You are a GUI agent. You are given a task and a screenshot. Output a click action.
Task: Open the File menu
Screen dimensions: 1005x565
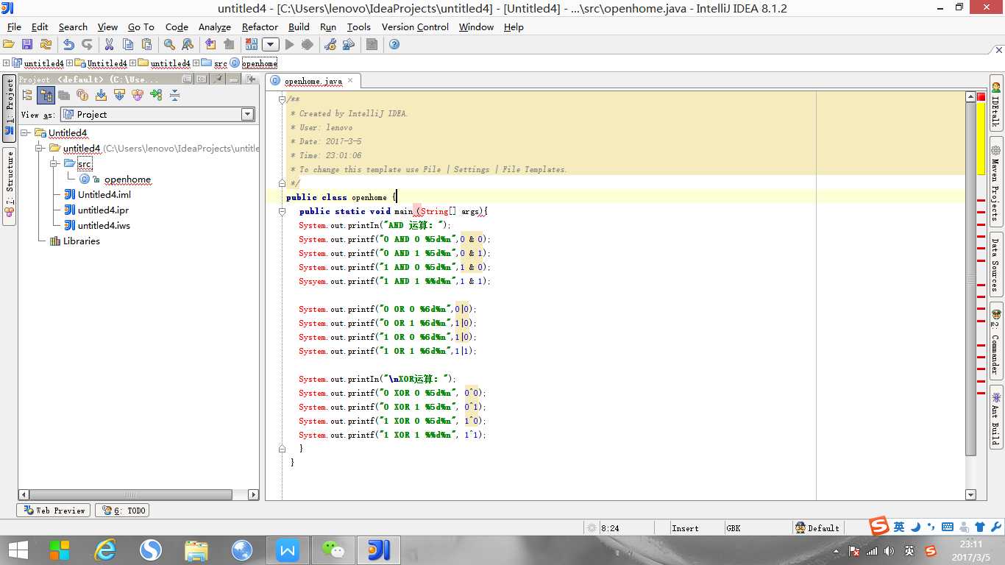pos(14,26)
